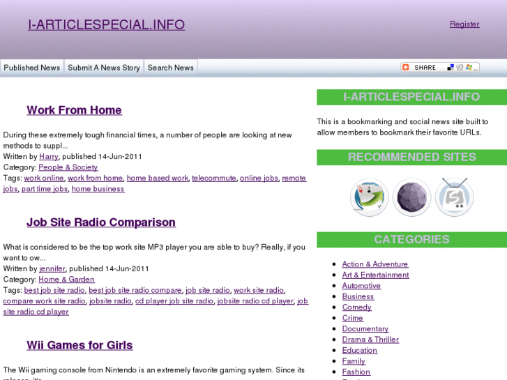Select Drama & Thriller in Categories
The height and width of the screenshot is (380, 507).
(x=370, y=340)
